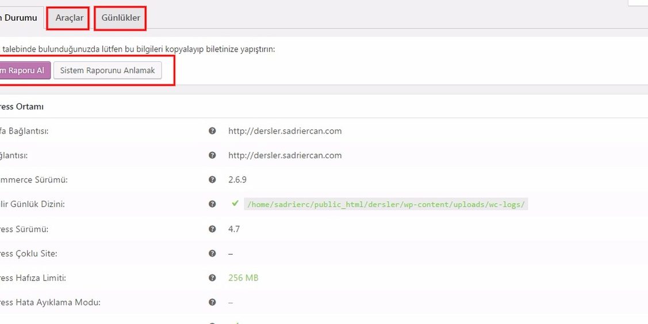Click the 4.7 version value
The image size is (648, 324).
[x=234, y=229]
